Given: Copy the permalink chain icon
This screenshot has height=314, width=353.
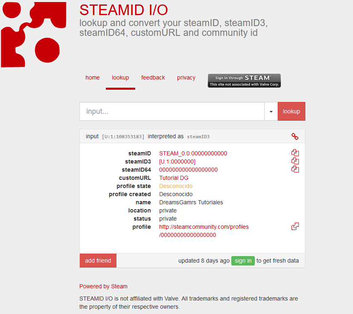Looking at the screenshot, I should [295, 136].
